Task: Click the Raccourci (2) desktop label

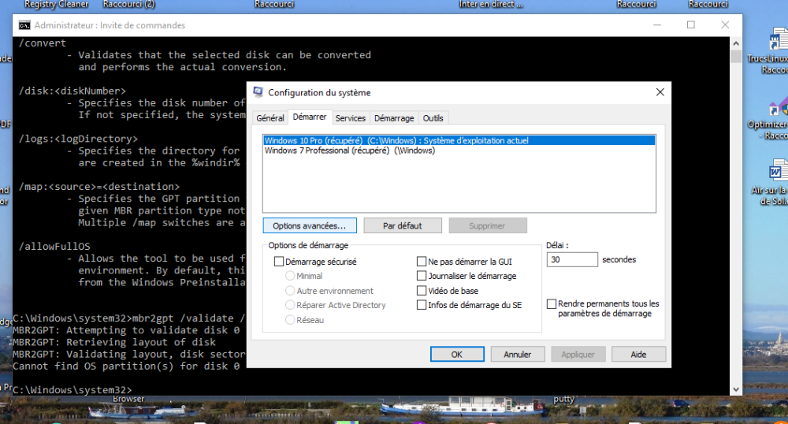Action: click(129, 5)
